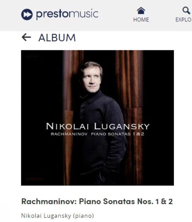Click the faint label text at cover bottom

click(35, 179)
